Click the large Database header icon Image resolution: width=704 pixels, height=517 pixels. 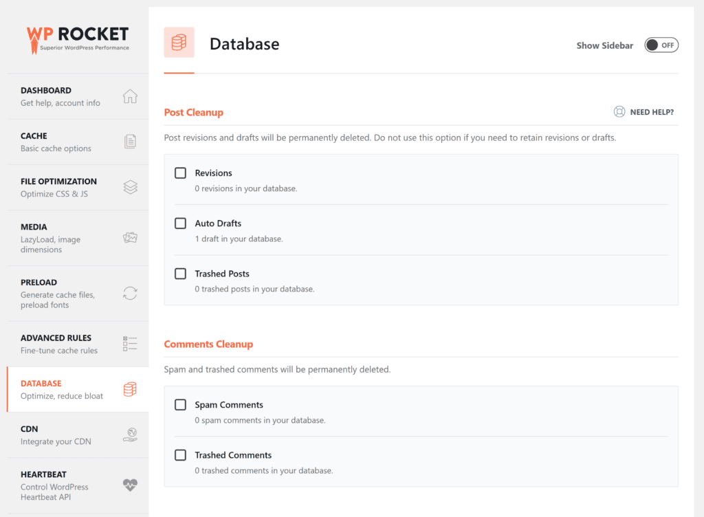[x=179, y=42]
